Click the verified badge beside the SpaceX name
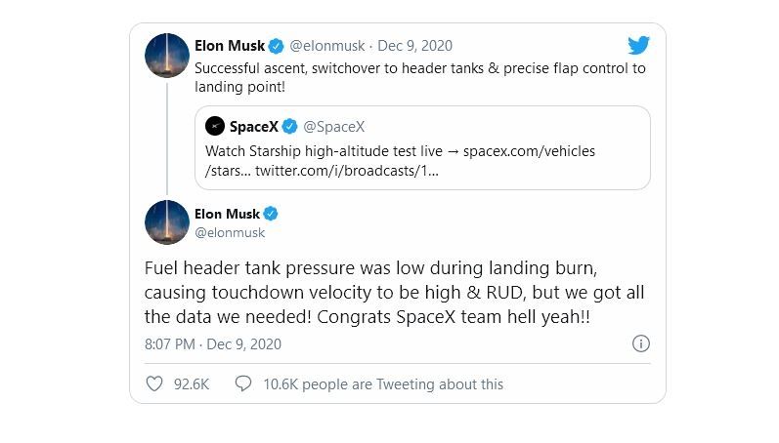779x443 pixels. (287, 126)
